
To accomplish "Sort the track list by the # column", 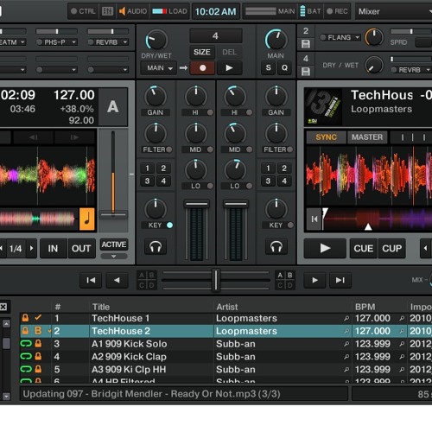I will pos(58,307).
